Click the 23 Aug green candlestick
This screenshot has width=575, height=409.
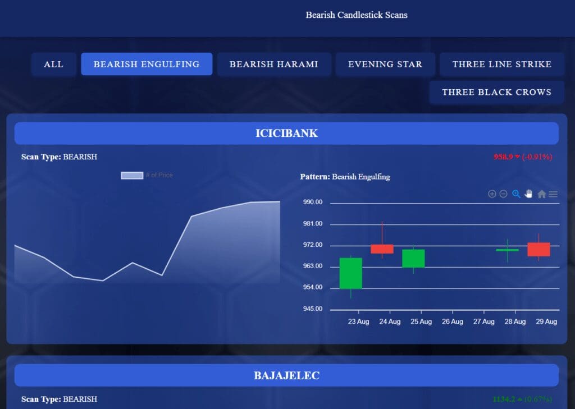coord(350,273)
